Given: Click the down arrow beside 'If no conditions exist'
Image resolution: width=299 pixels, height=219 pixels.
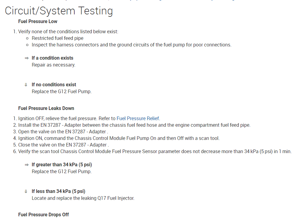Looking at the screenshot, I should click(26, 85).
